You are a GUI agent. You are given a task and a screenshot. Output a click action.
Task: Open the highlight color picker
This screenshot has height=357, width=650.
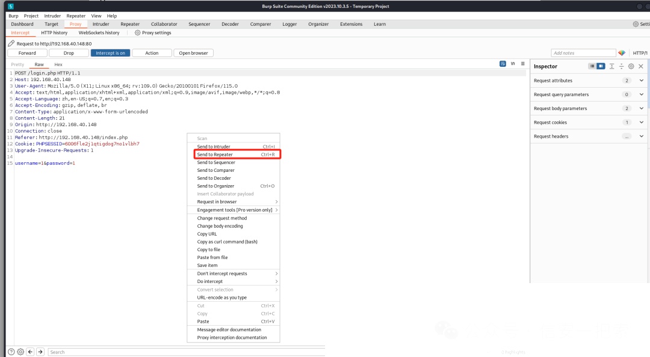[x=622, y=53]
